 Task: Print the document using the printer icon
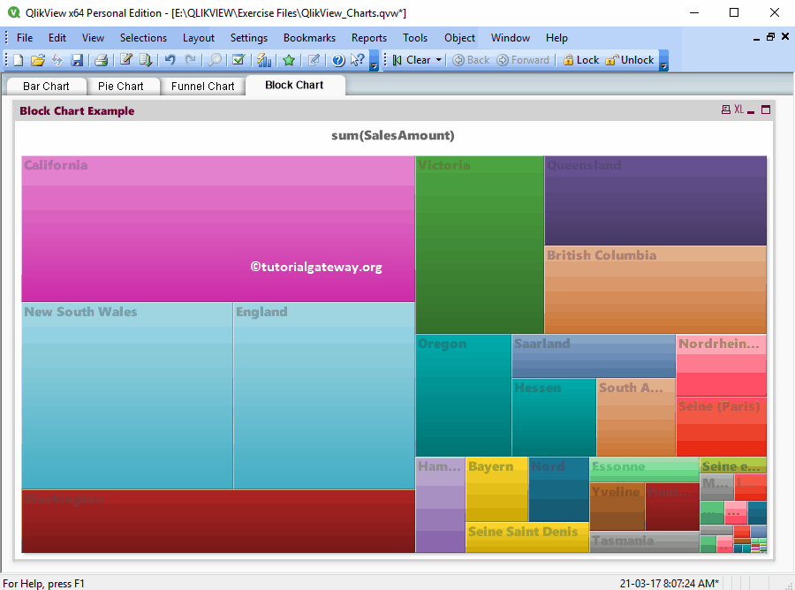(x=101, y=59)
